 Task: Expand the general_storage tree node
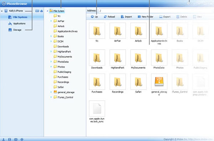coord(51,92)
